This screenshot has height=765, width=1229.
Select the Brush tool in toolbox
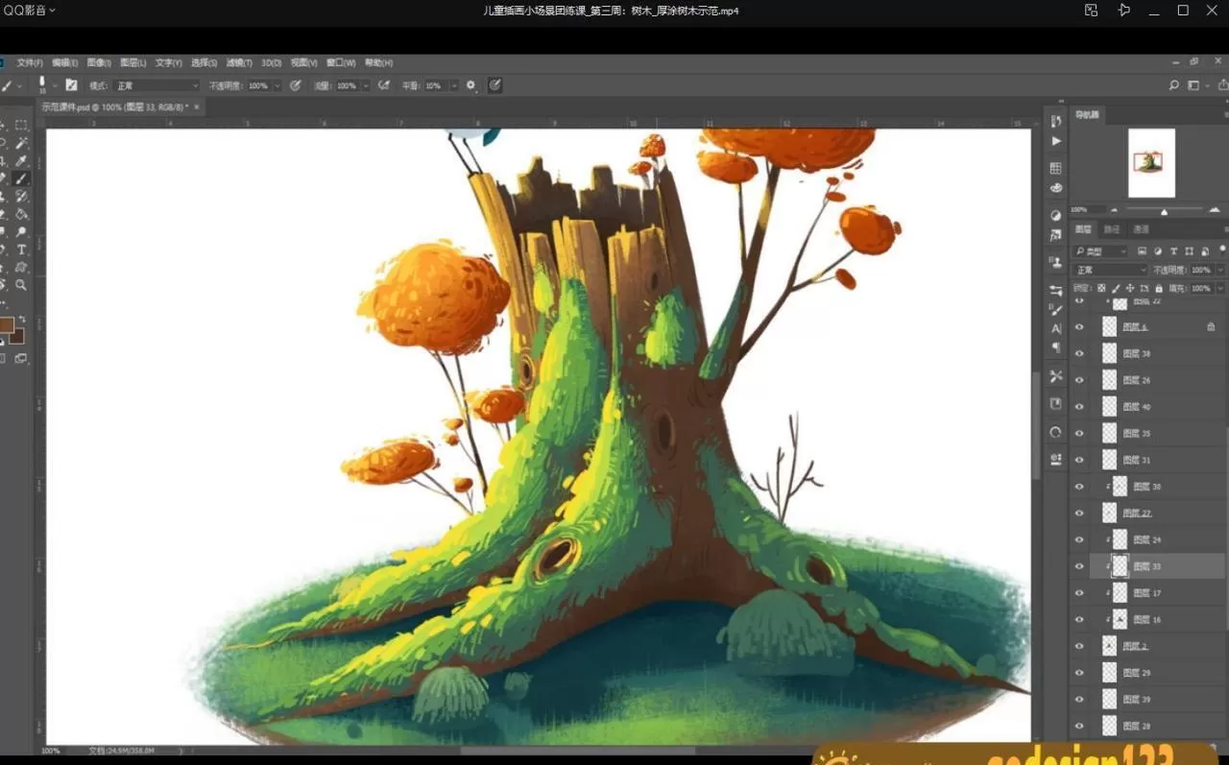click(x=21, y=179)
